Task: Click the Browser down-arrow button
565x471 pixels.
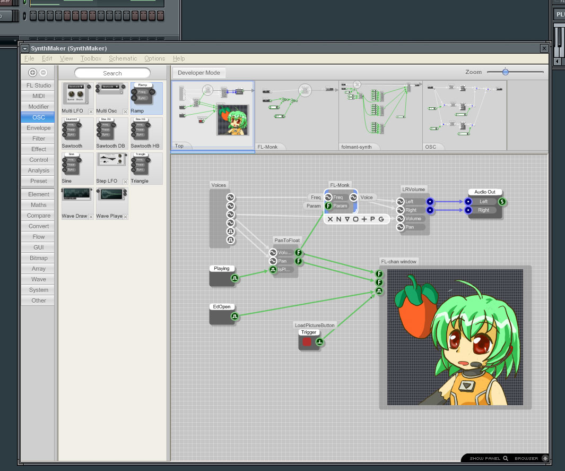Action: [545, 458]
